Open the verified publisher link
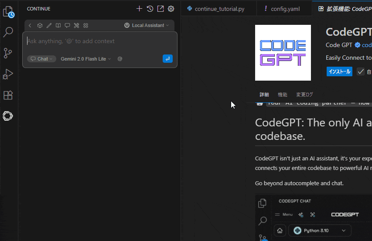This screenshot has width=372, height=241. pos(363,45)
